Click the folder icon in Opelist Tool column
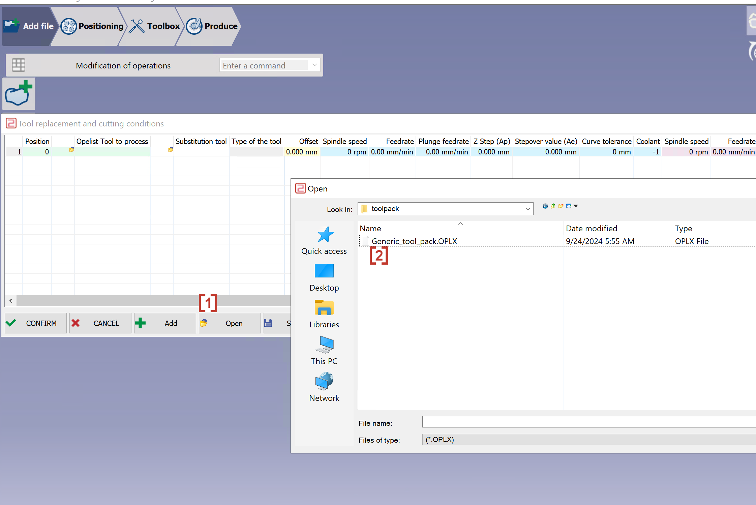756x505 pixels. click(x=71, y=149)
